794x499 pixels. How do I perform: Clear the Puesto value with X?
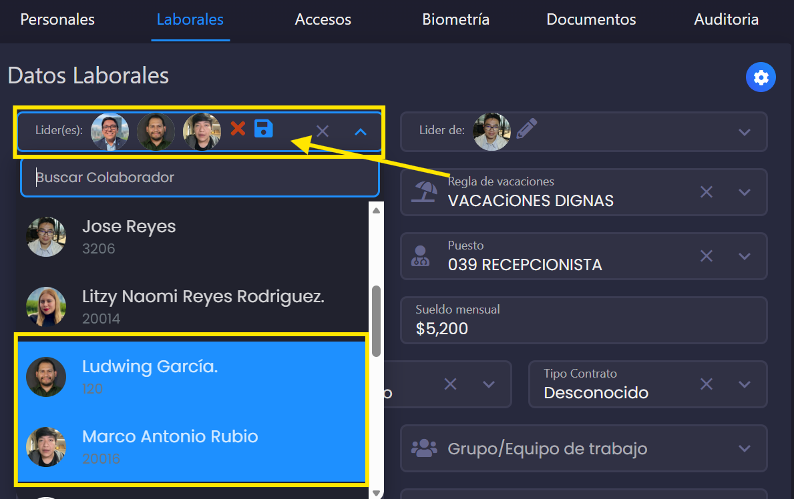[707, 256]
